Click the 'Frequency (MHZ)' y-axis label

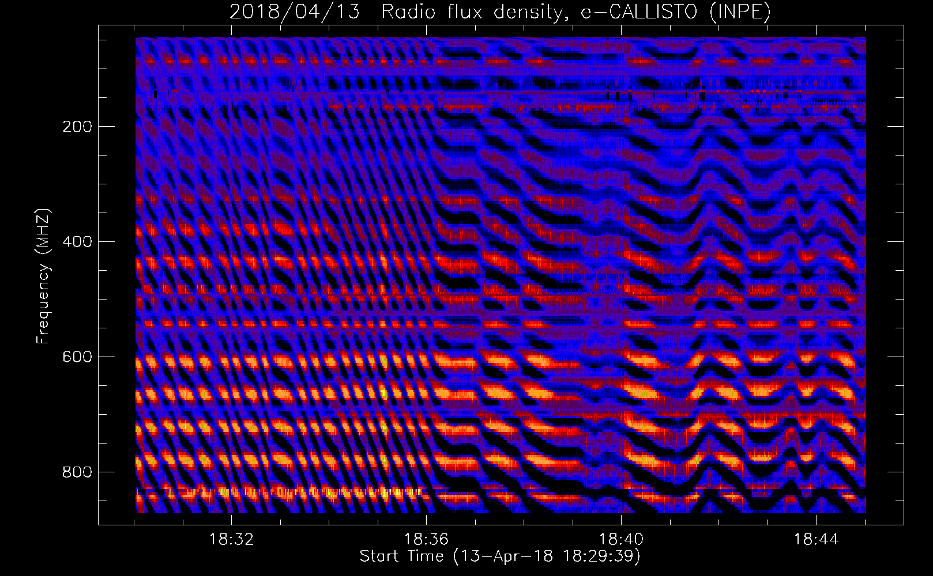(43, 276)
